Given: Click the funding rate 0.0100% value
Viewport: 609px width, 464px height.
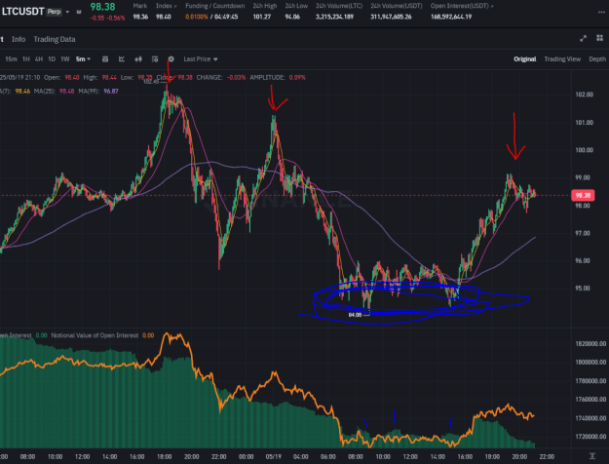Looking at the screenshot, I should pyautogui.click(x=197, y=17).
